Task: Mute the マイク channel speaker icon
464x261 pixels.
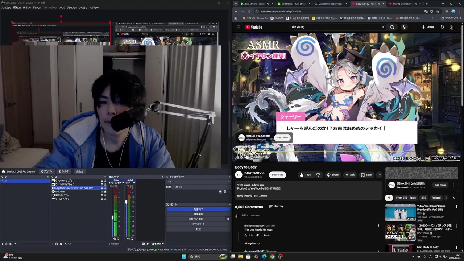Action: 128,239
